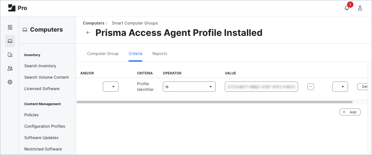372x155 pixels.
Task: Open the user account menu icon
Action: point(360,8)
